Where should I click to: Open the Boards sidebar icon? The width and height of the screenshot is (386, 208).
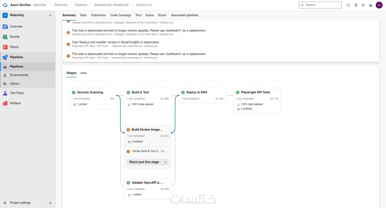5,37
